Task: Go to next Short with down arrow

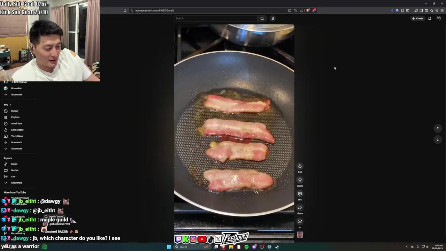Action: pyautogui.click(x=438, y=139)
